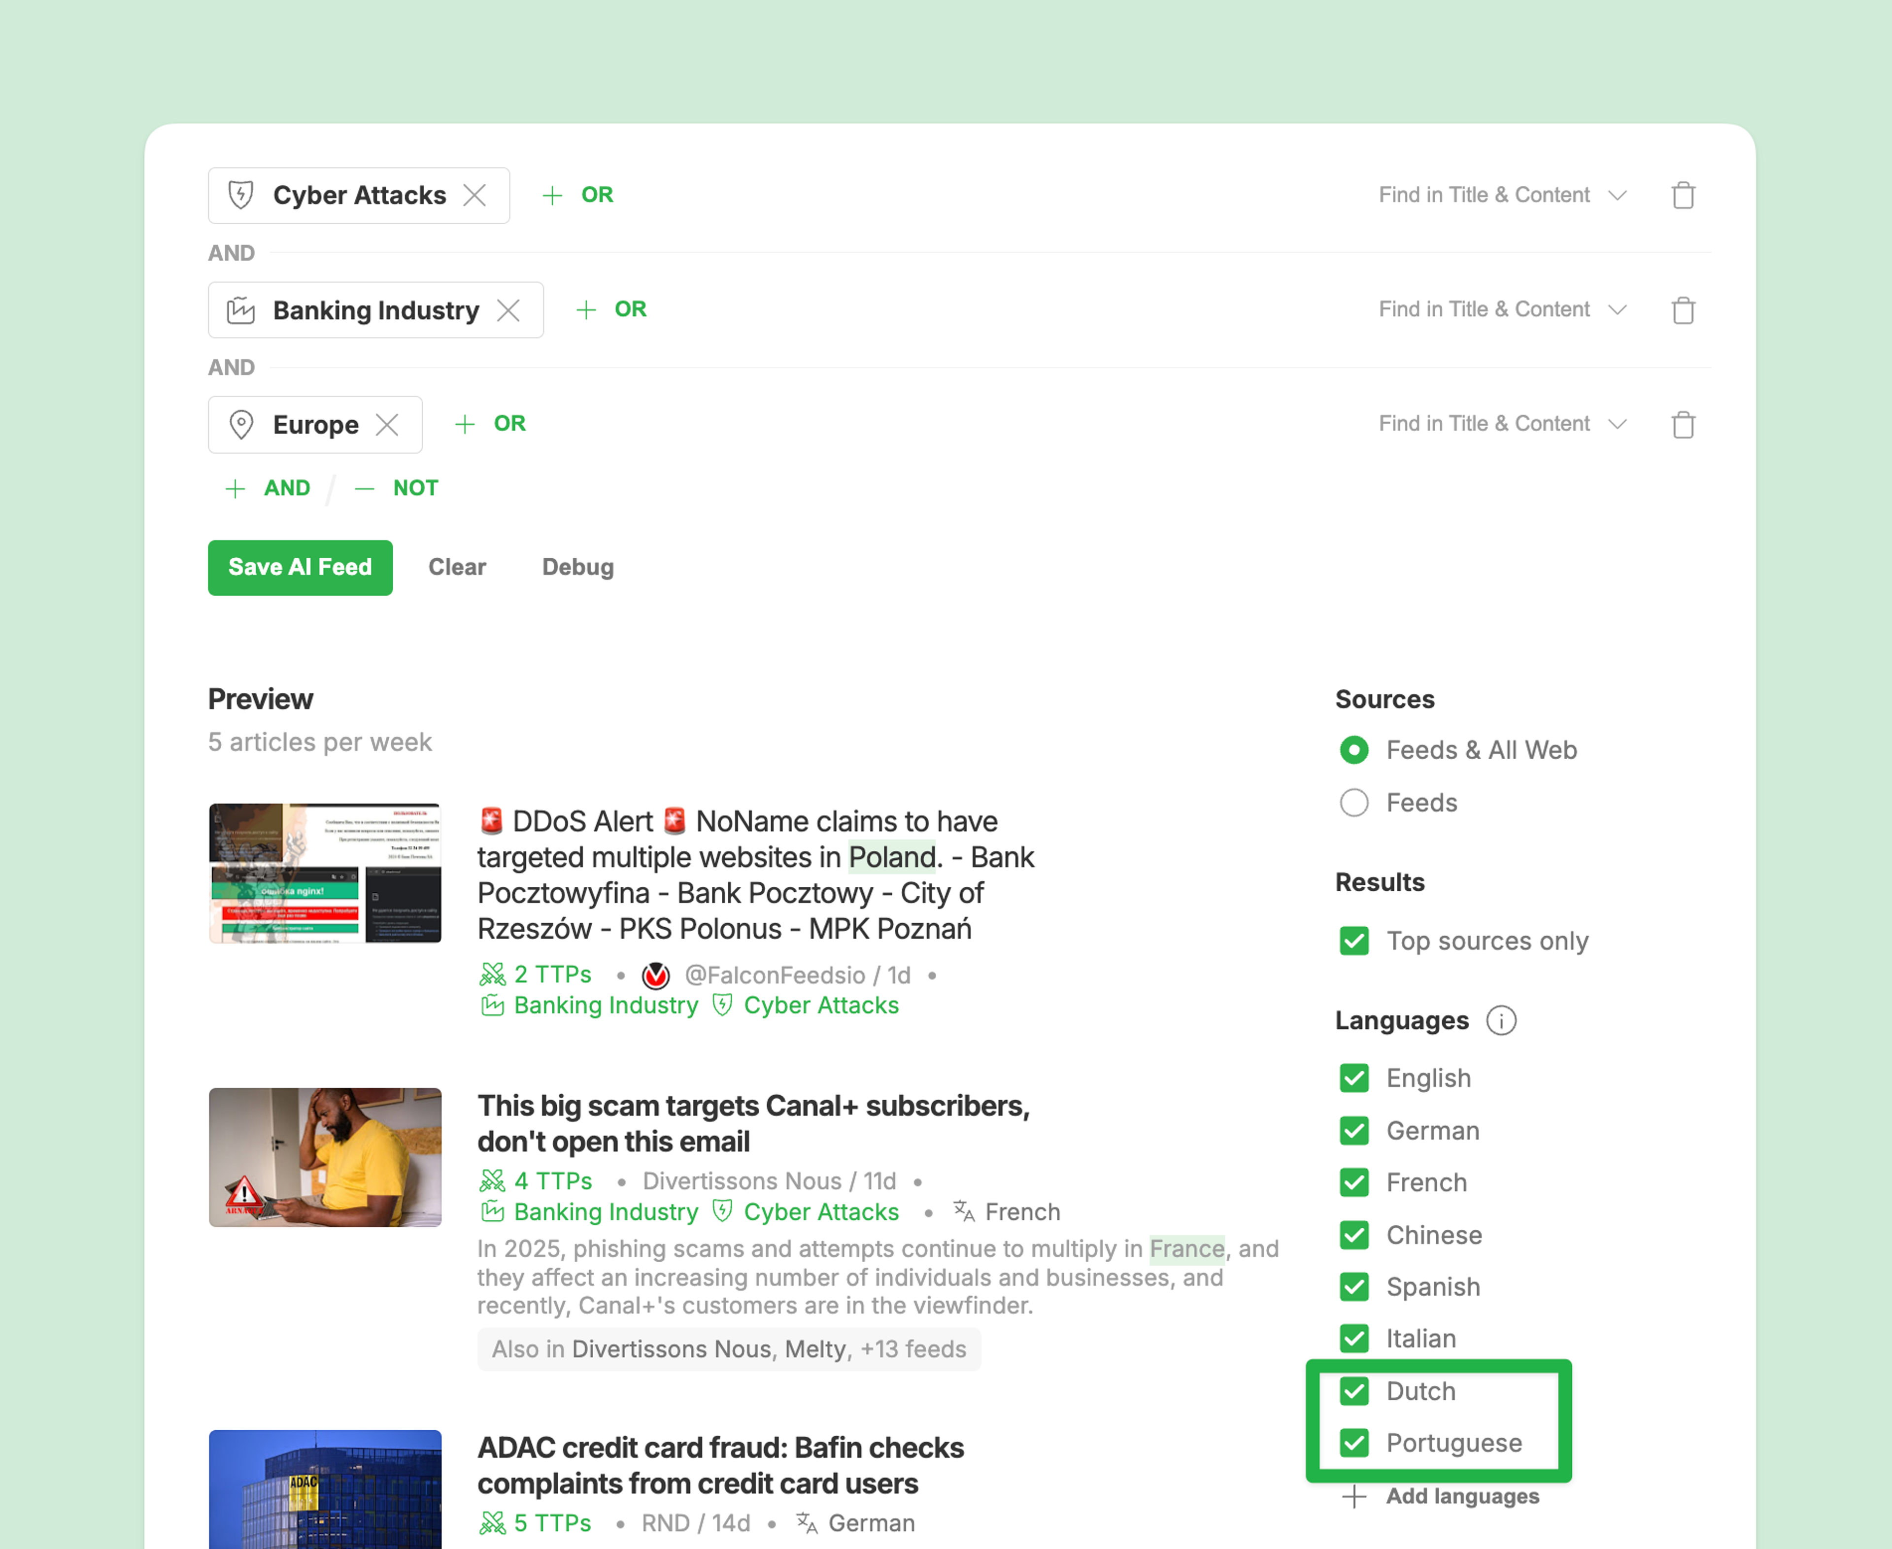This screenshot has width=1892, height=1549.
Task: Uncheck French language
Action: pyautogui.click(x=1354, y=1183)
